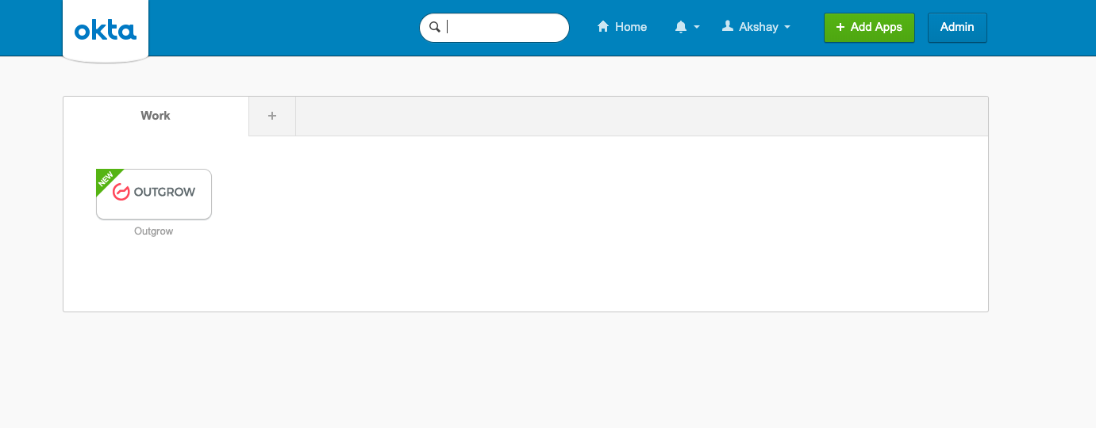Click the Add Apps button
Image resolution: width=1096 pixels, height=428 pixels.
[x=869, y=27]
